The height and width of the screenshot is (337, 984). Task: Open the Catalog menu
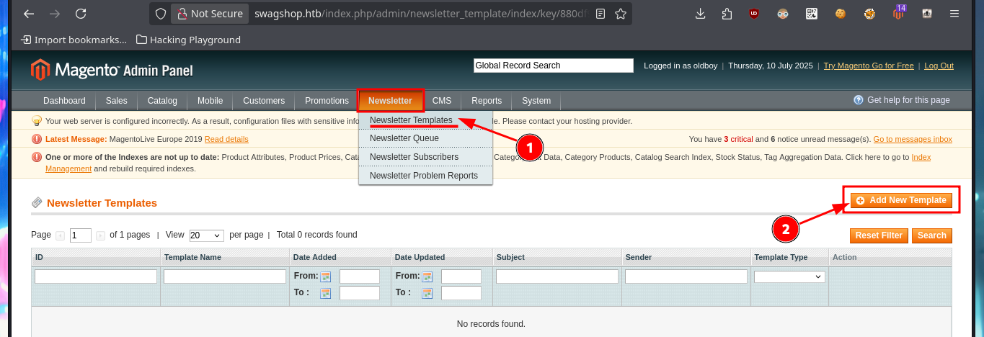[162, 101]
